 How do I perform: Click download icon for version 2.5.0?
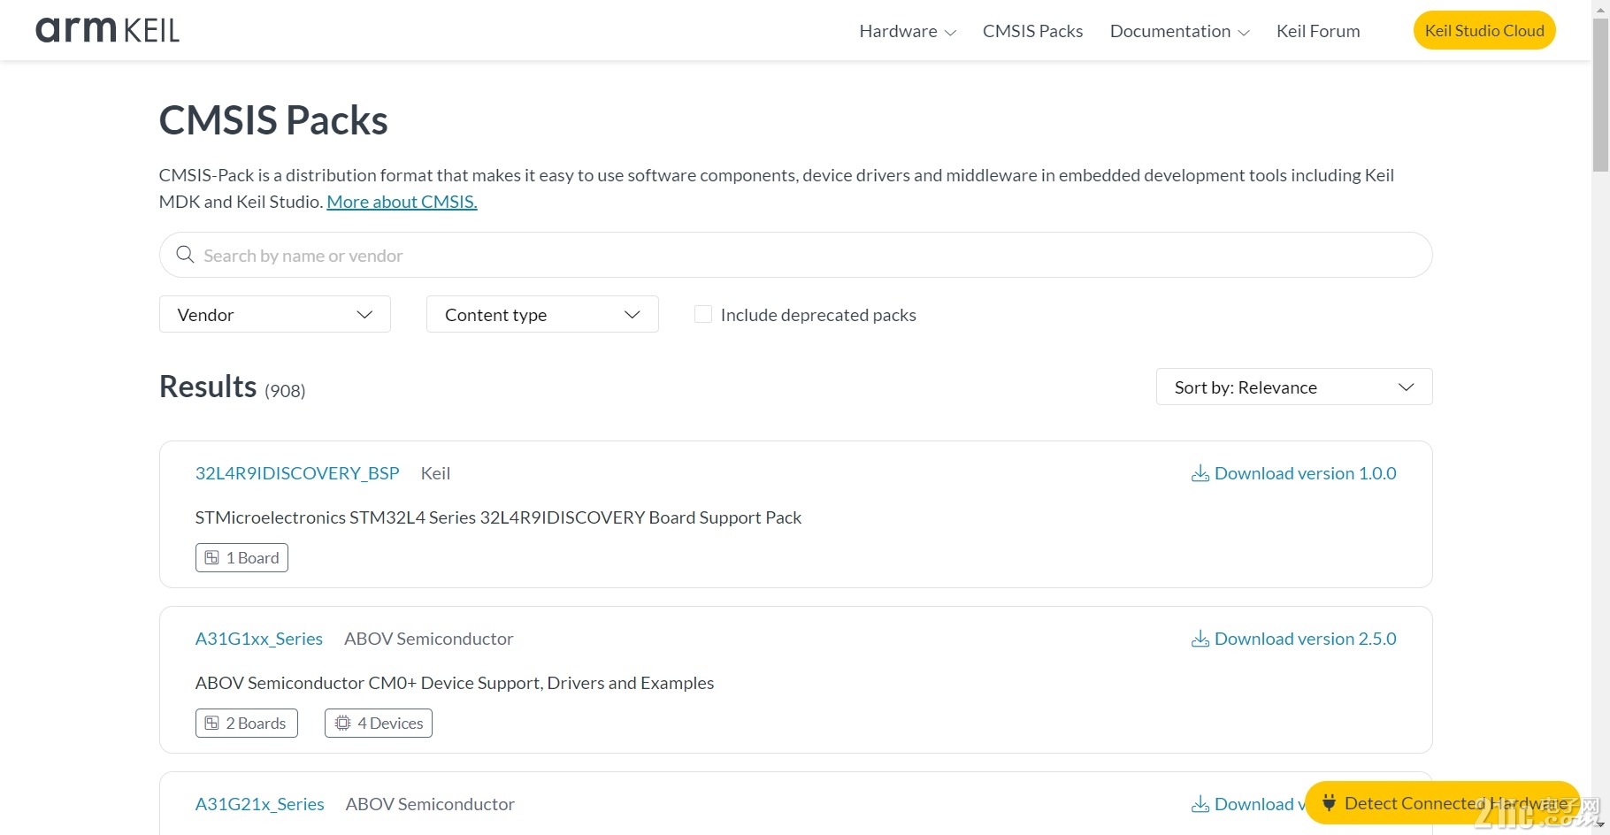1200,639
